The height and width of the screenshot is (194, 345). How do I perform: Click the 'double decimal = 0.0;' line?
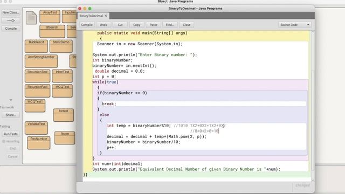tap(120, 71)
